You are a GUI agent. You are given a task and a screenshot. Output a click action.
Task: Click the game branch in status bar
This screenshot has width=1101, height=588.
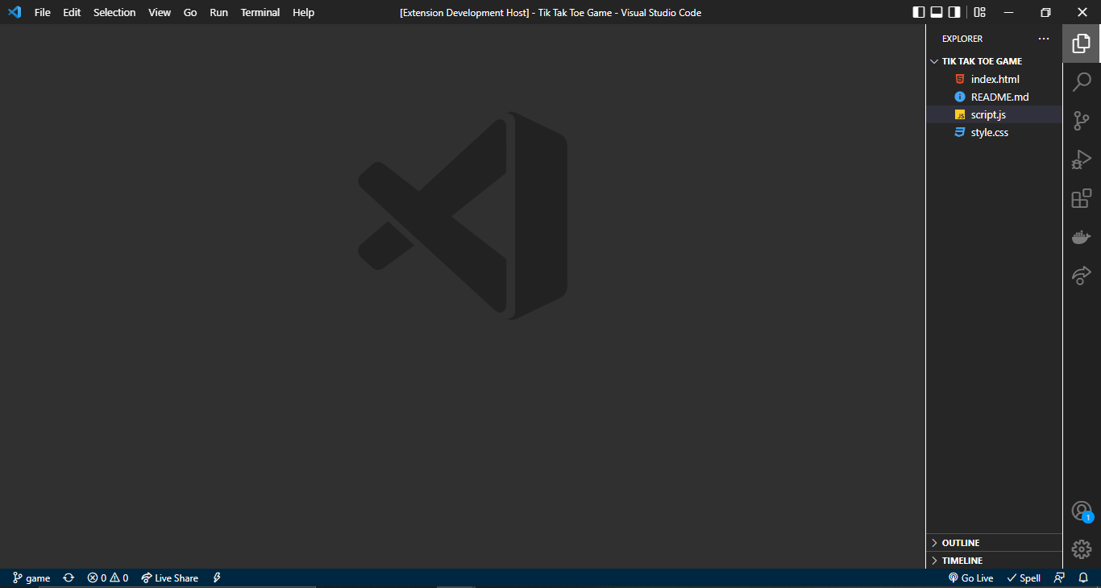tap(31, 578)
